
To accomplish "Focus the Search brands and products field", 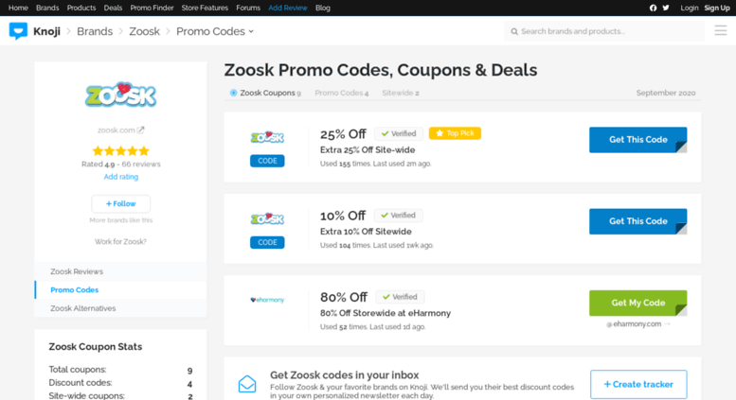I will click(604, 31).
